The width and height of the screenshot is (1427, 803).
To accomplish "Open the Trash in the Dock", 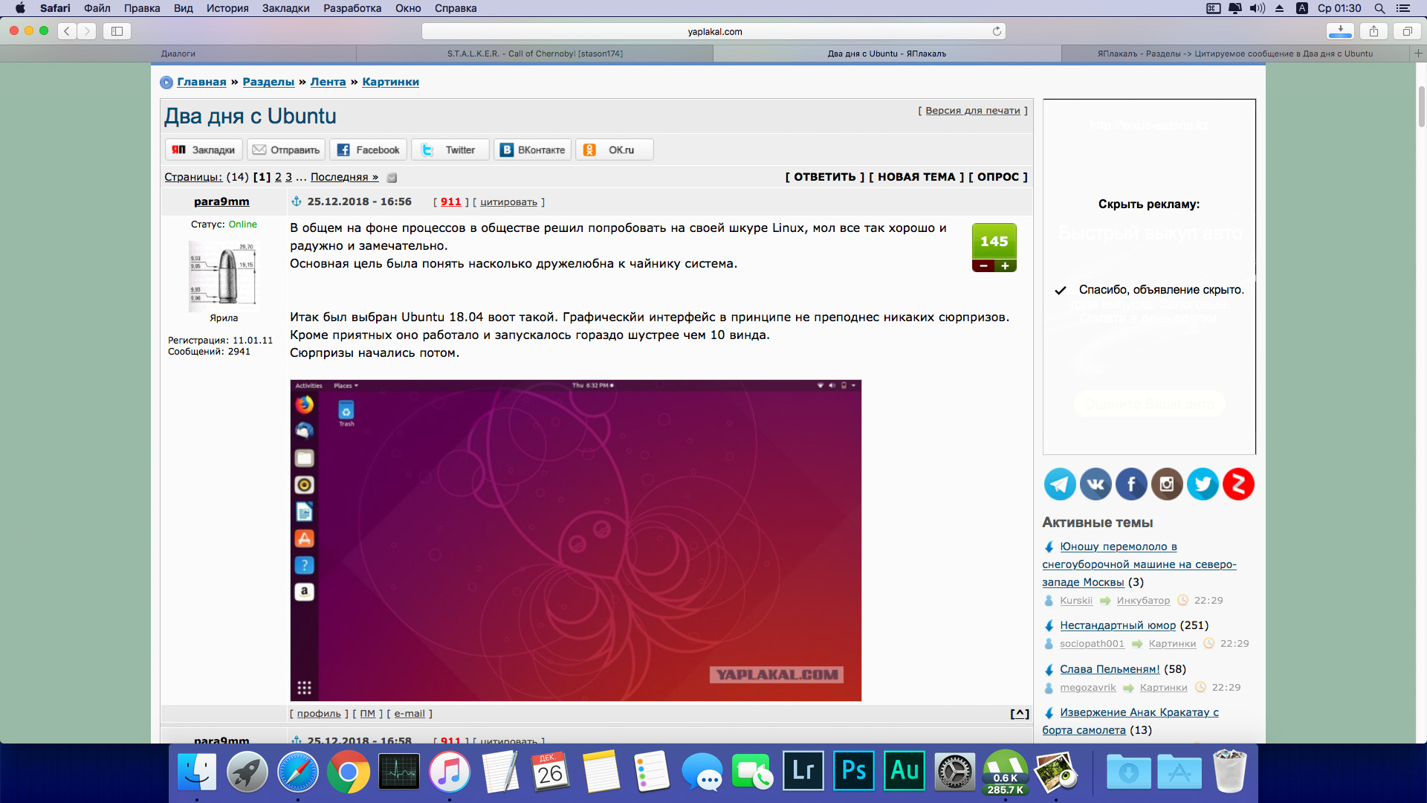I will pos(1230,772).
